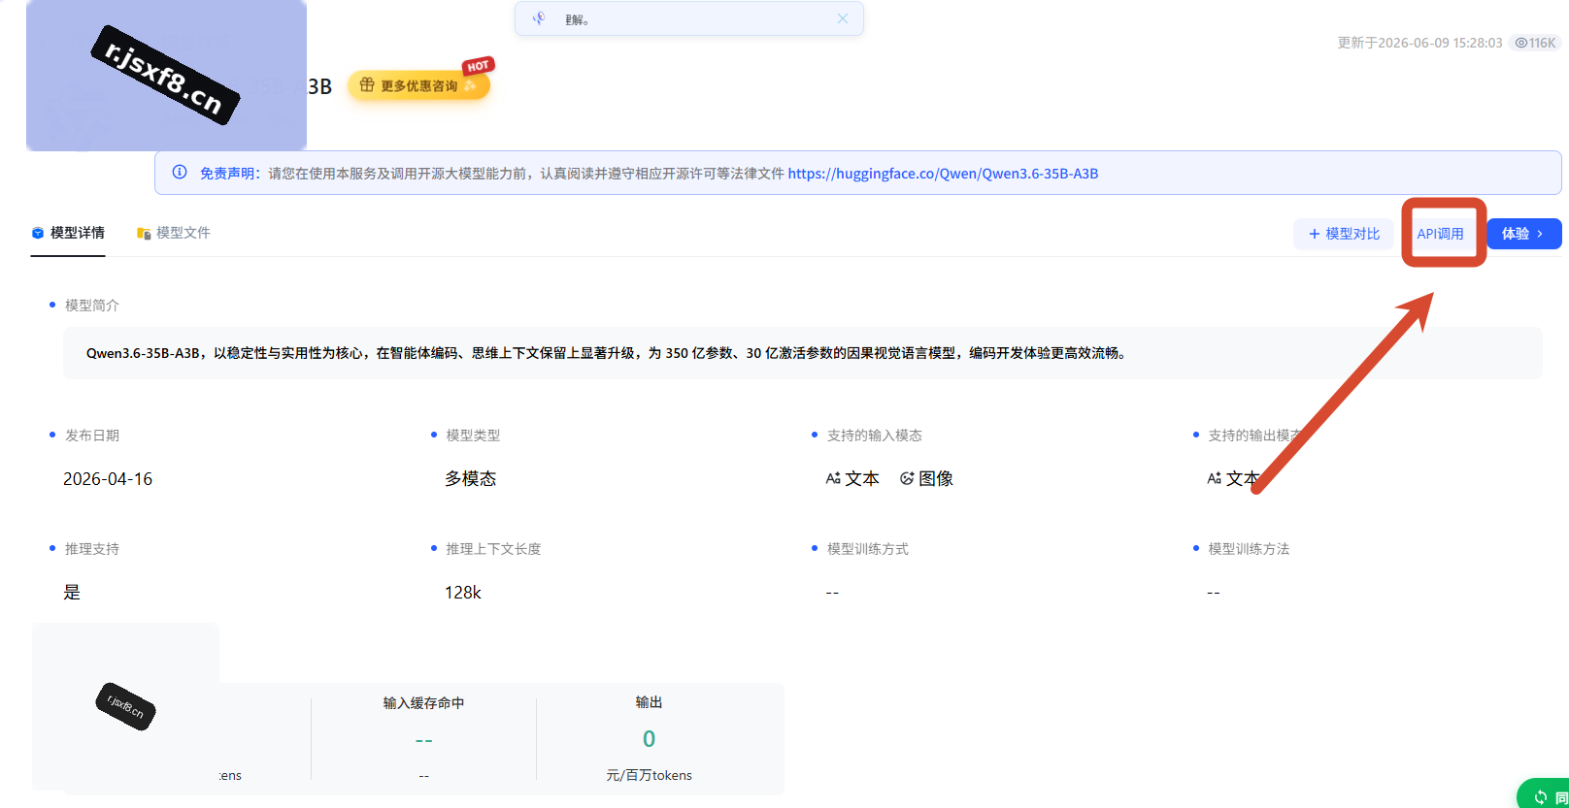Click the 是 inference support value
This screenshot has height=808, width=1569.
(x=72, y=593)
